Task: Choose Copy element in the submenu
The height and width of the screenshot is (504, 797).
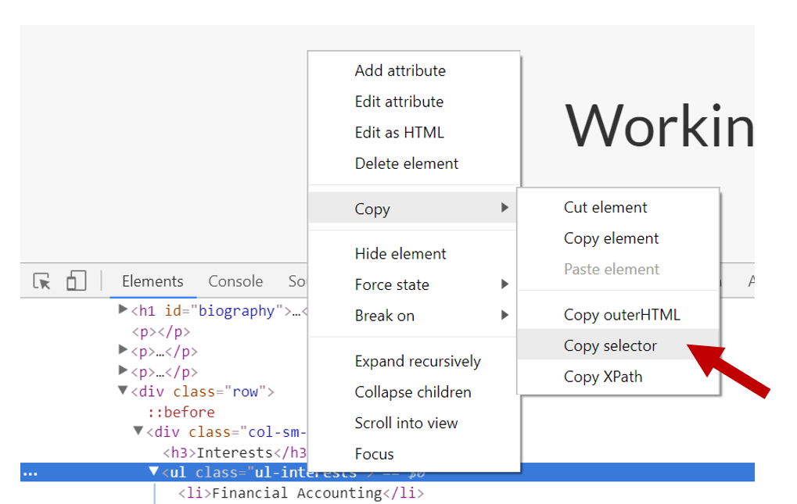Action: (x=611, y=238)
